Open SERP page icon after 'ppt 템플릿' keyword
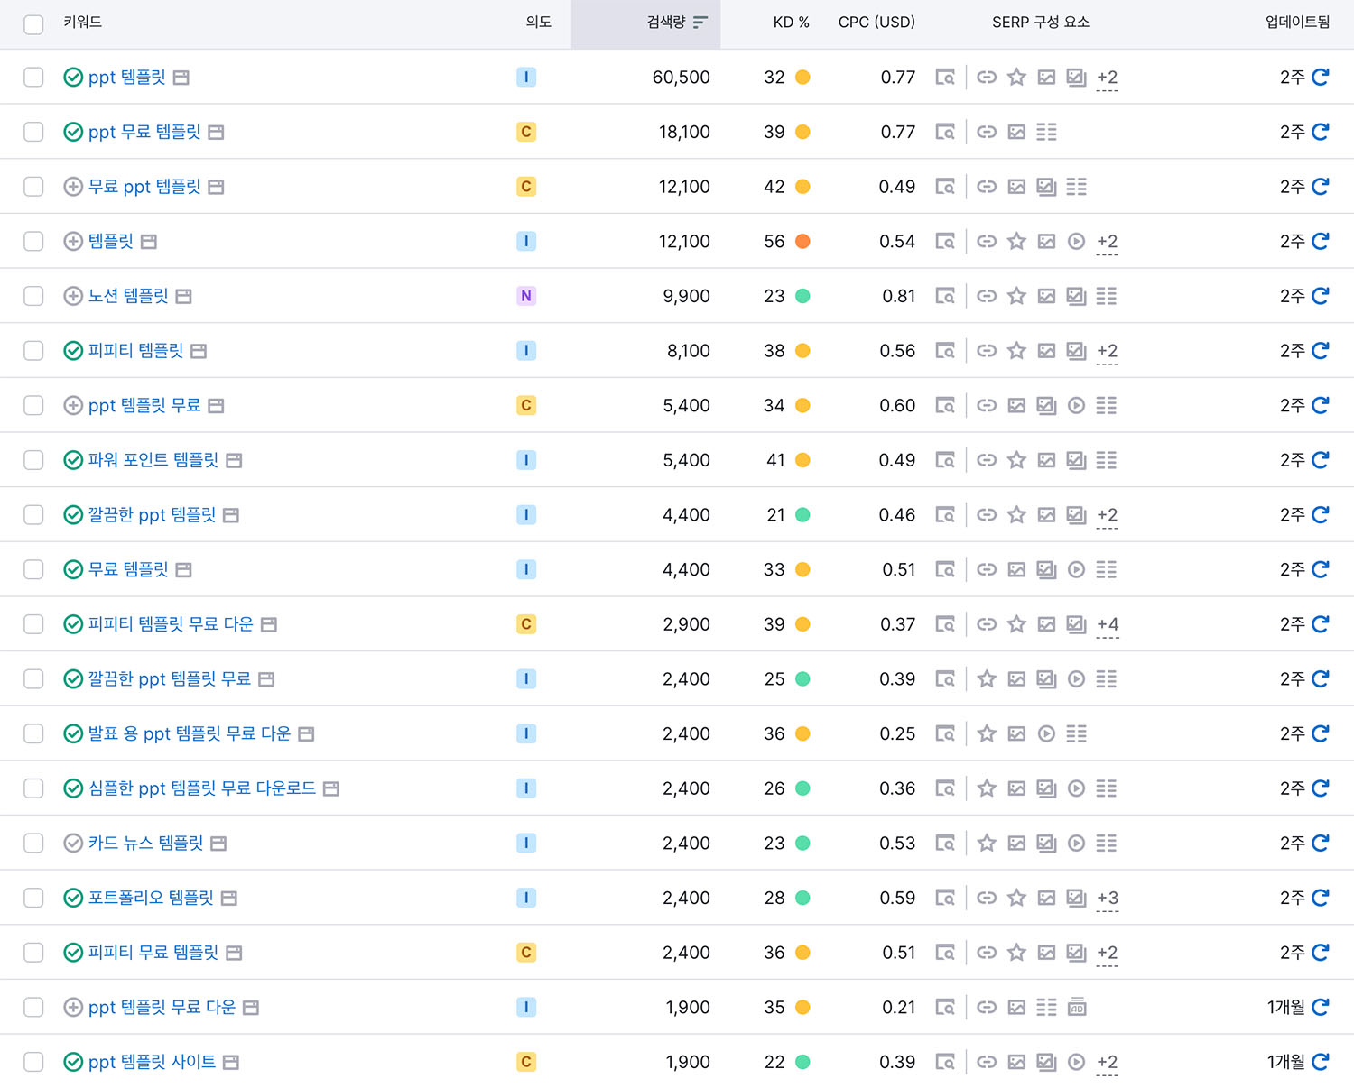This screenshot has width=1354, height=1088. 181,78
